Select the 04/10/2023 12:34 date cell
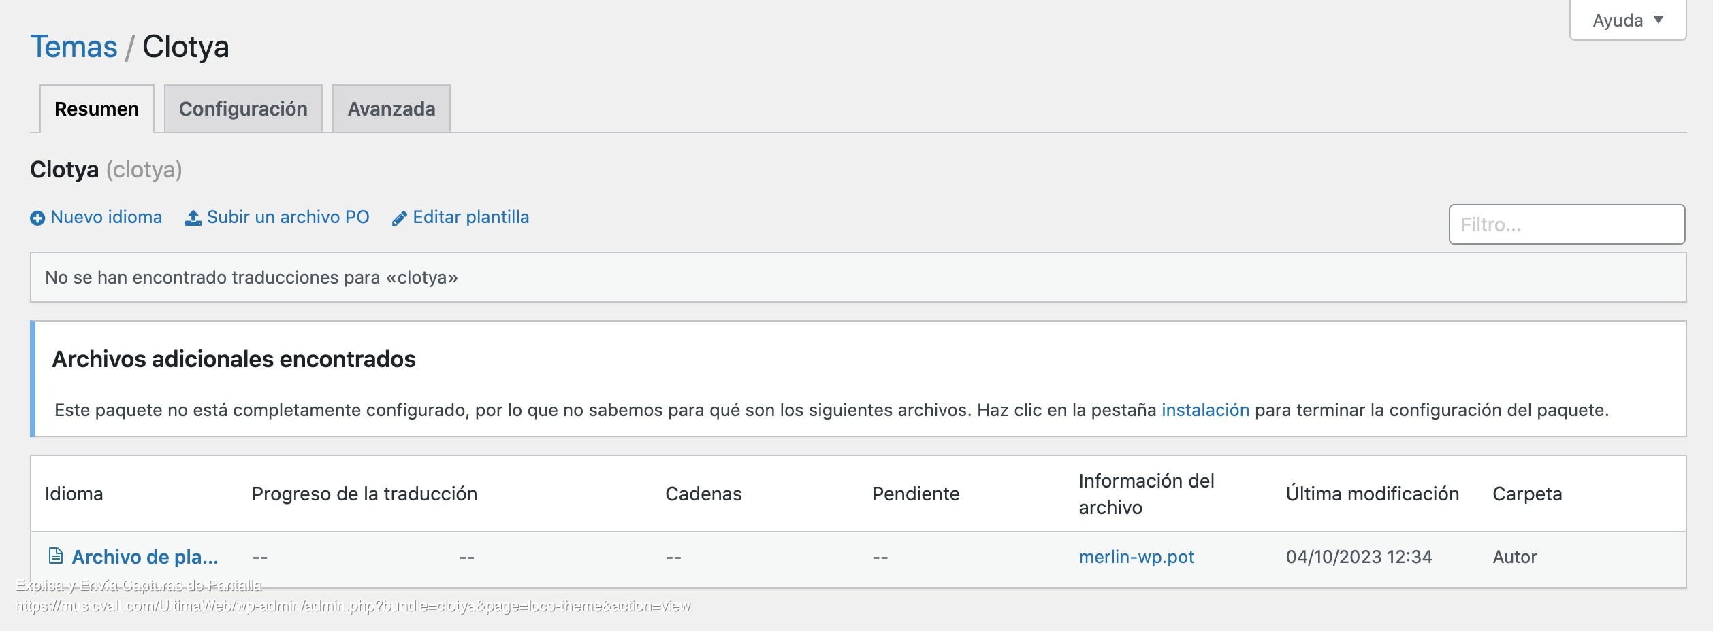 click(1359, 557)
